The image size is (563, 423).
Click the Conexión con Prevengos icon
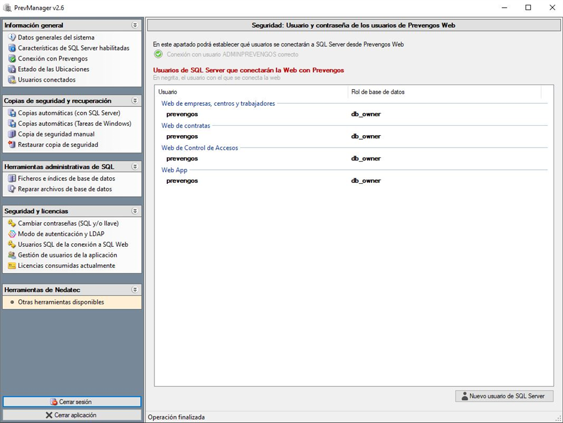point(12,59)
